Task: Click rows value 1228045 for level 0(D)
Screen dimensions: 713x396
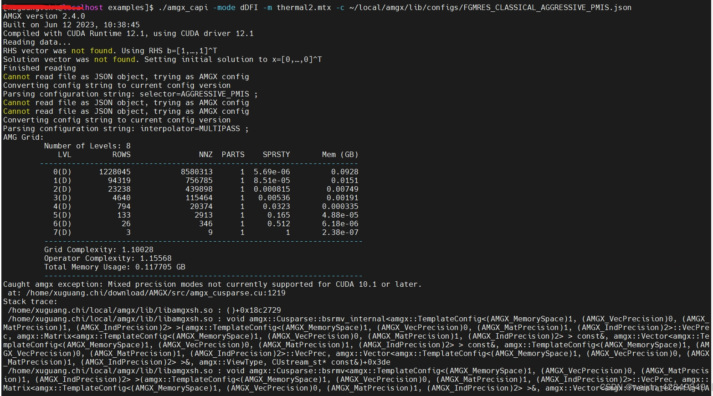Action: [x=115, y=172]
